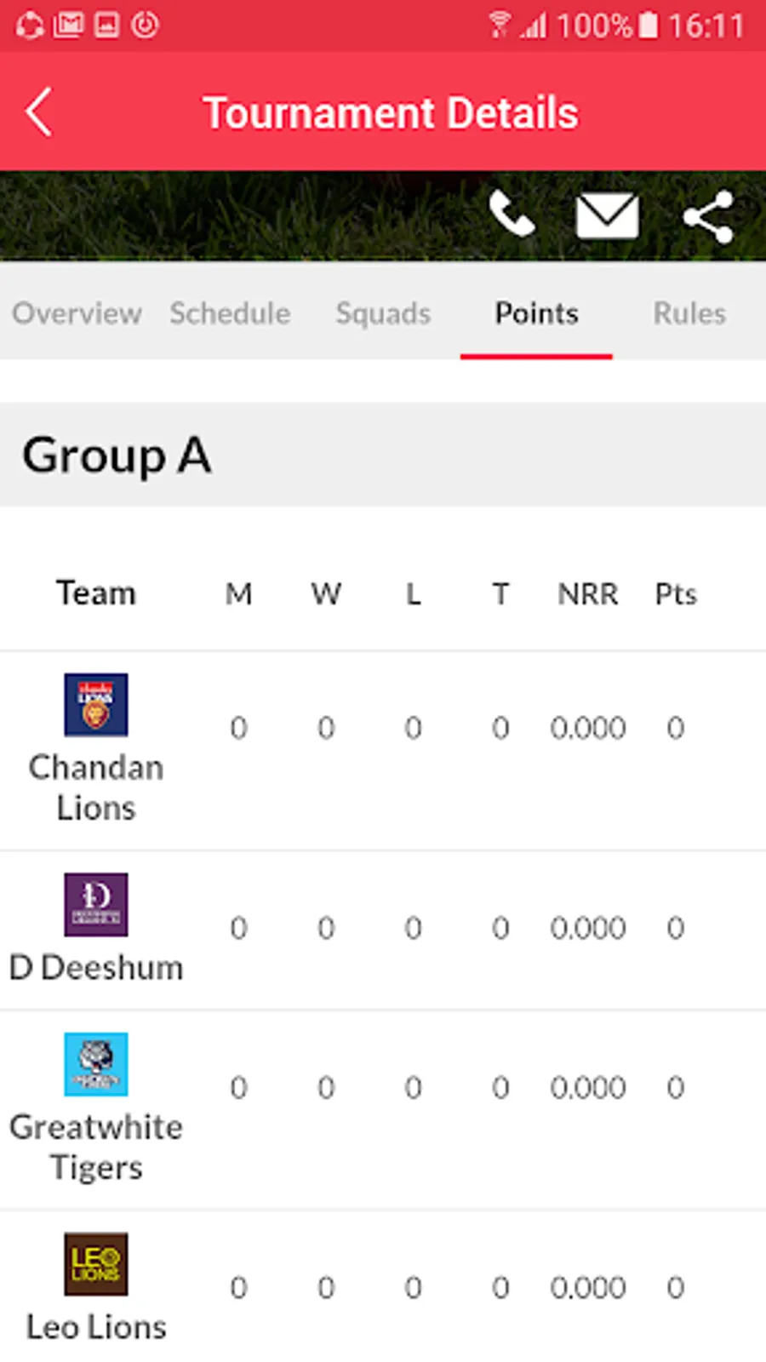Image resolution: width=766 pixels, height=1362 pixels.
Task: Tap the email envelope icon
Action: 607,215
